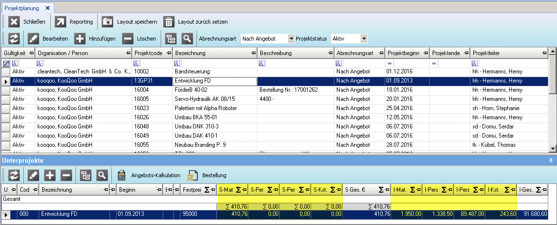Open the search magnifier in the project toolbar

tap(187, 39)
